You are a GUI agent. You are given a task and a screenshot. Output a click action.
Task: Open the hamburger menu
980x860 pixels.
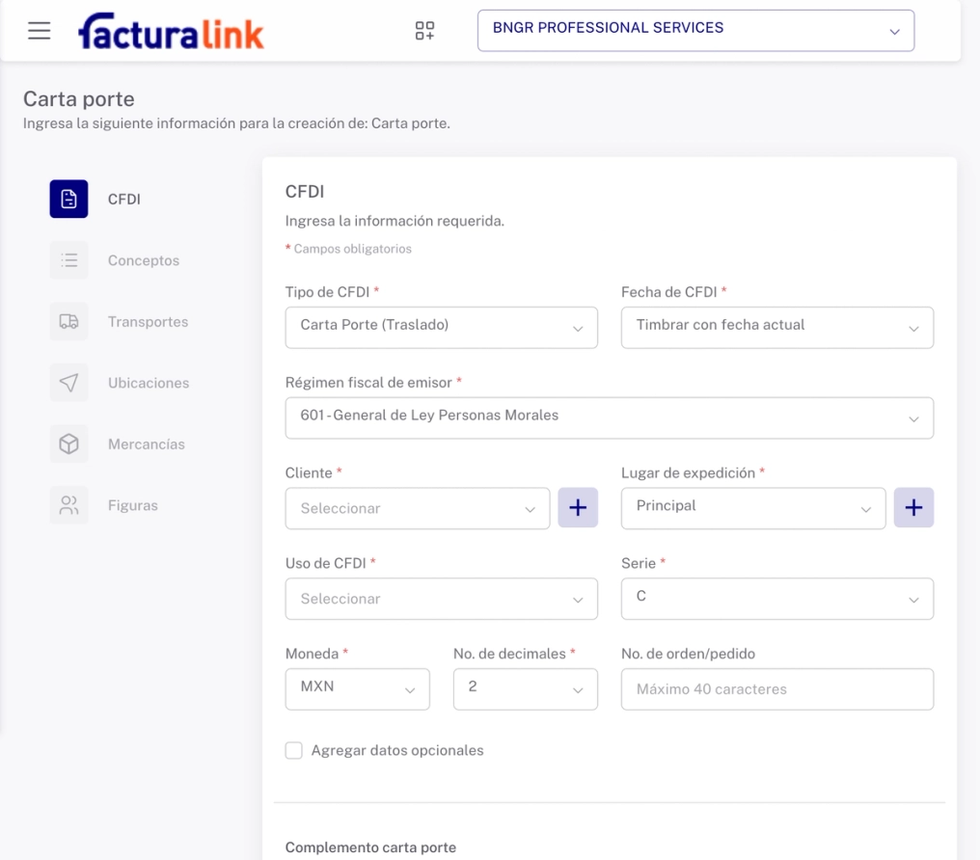point(39,31)
